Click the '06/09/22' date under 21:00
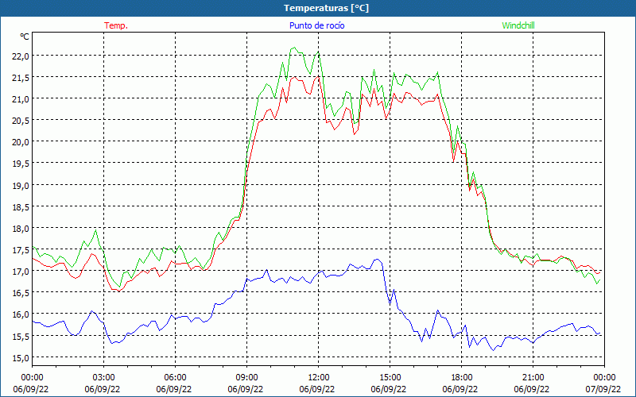The width and height of the screenshot is (636, 397). pyautogui.click(x=532, y=389)
